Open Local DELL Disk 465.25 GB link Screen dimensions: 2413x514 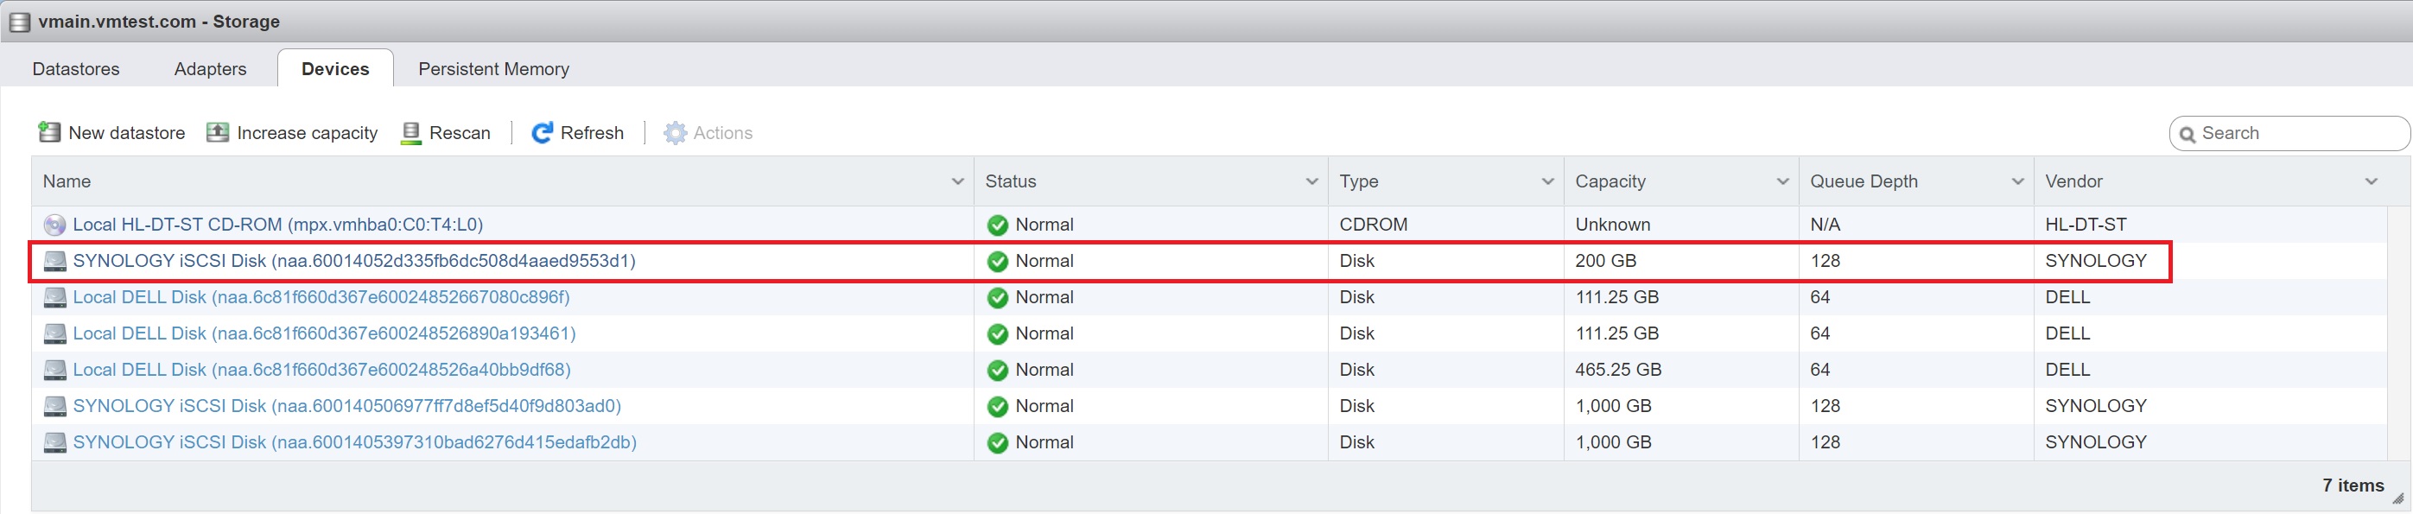pyautogui.click(x=321, y=370)
